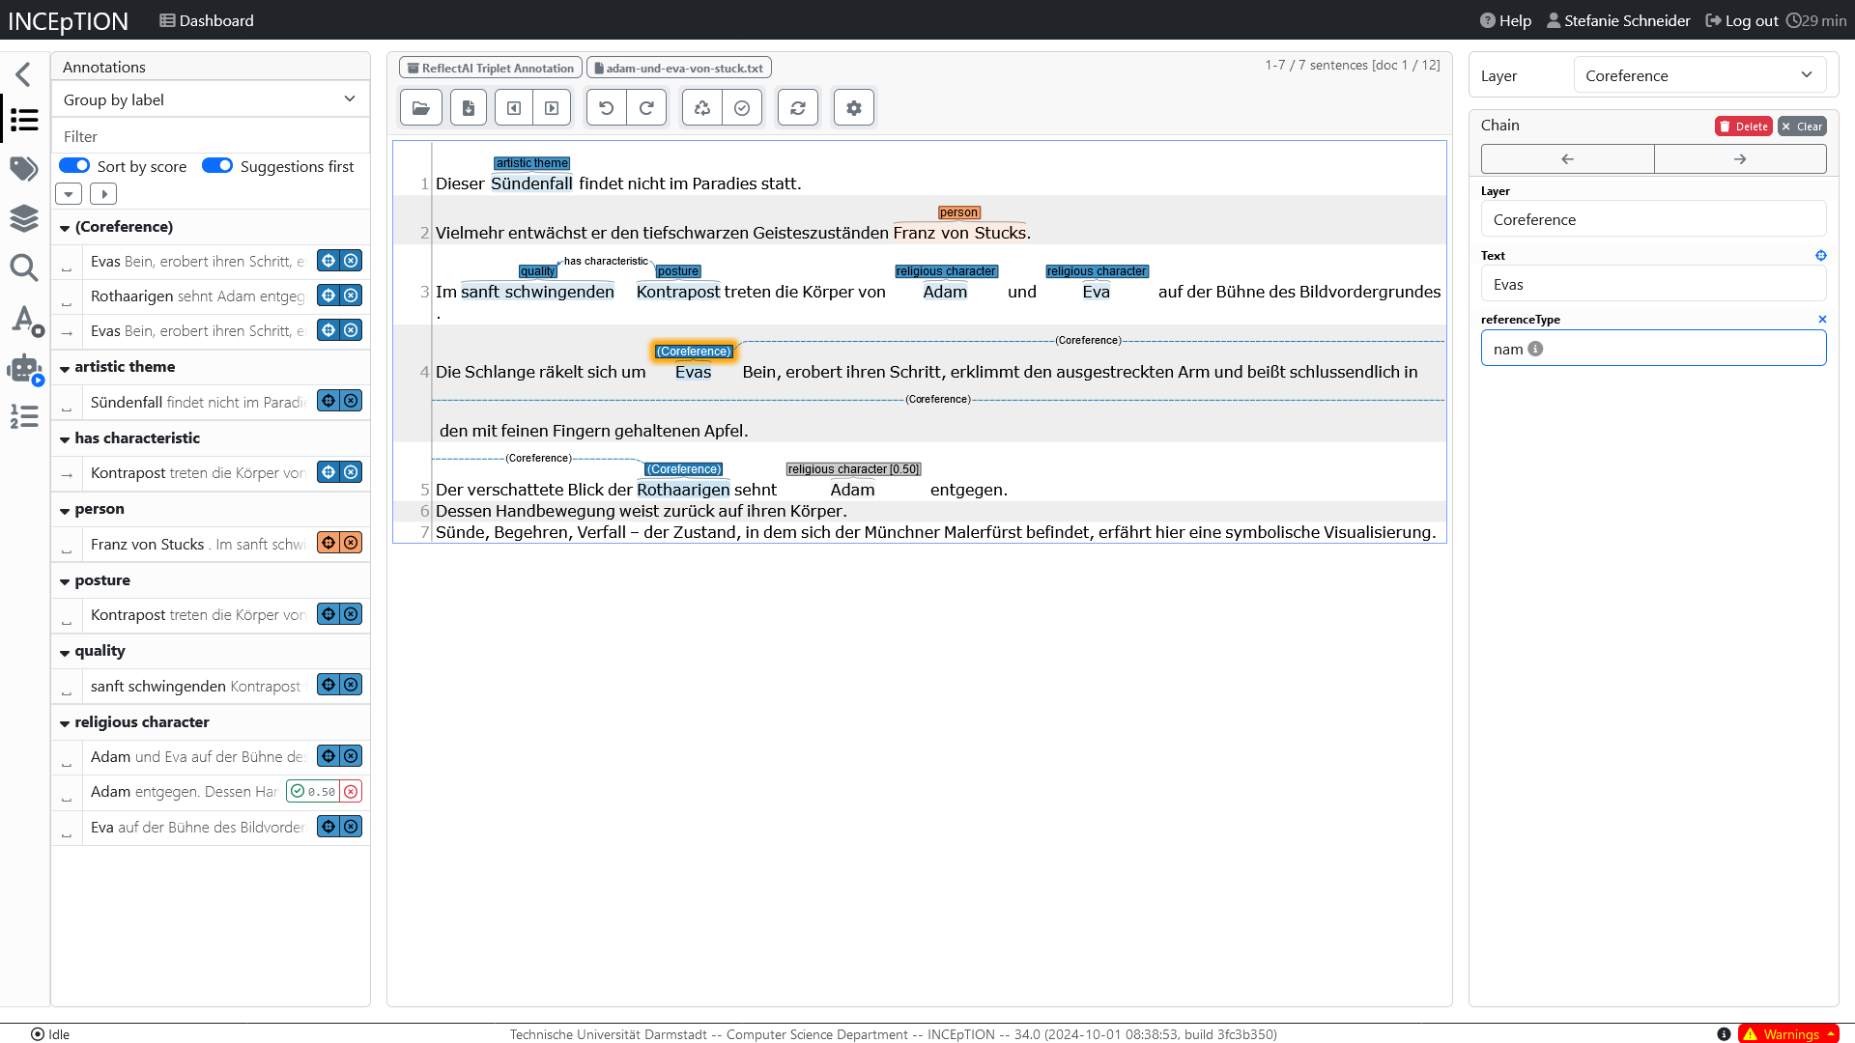The image size is (1855, 1043).
Task: Open annotation settings gear icon
Action: pyautogui.click(x=854, y=108)
